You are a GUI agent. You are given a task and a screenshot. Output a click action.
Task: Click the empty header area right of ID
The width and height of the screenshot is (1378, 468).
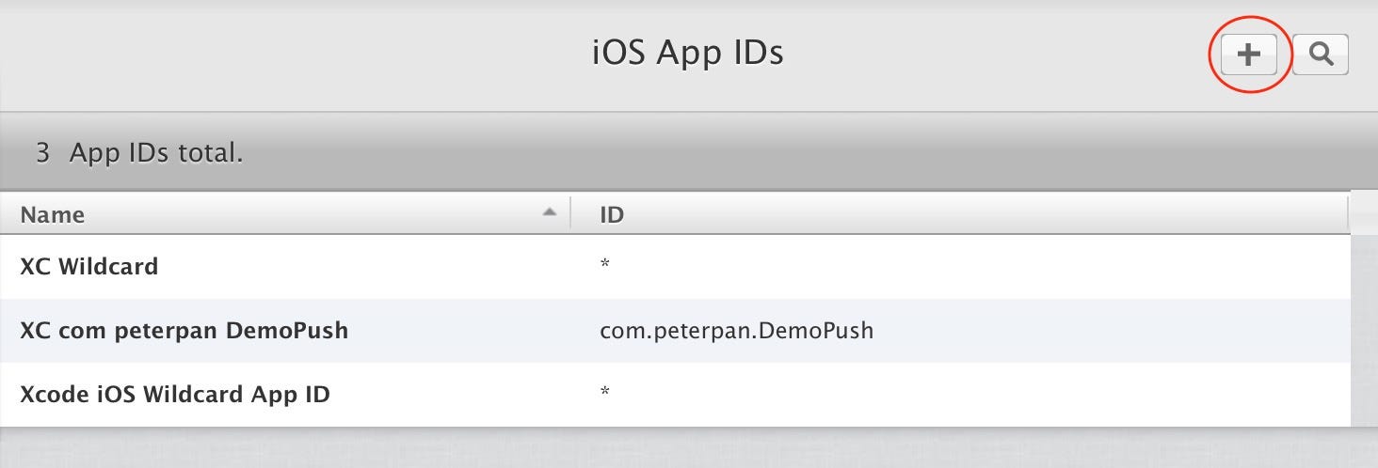click(x=986, y=214)
